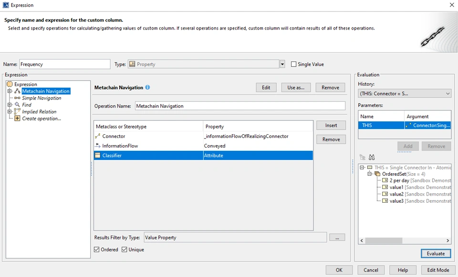Click the OrderedSet result icon
Screen dimensions: 458x277
click(377, 174)
